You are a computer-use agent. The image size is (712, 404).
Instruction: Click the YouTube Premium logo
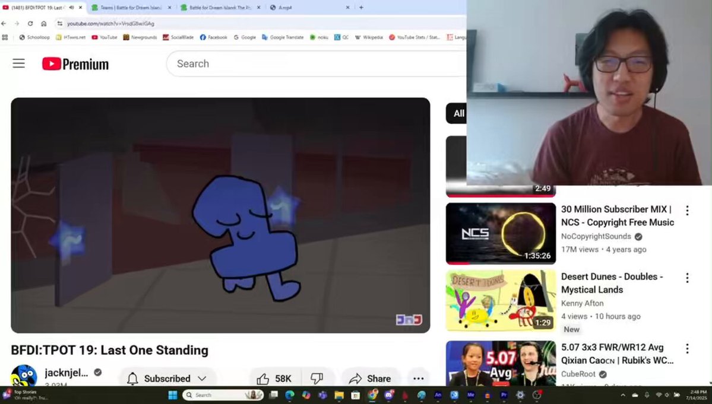(x=75, y=64)
